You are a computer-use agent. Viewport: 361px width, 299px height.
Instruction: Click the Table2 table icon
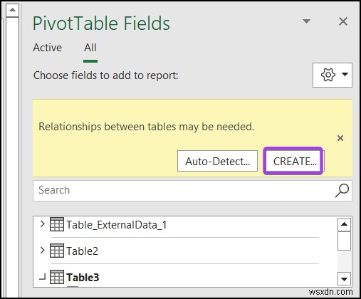tap(57, 251)
